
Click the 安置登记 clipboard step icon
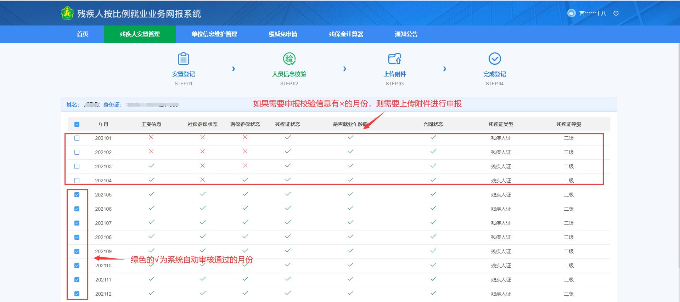[183, 59]
